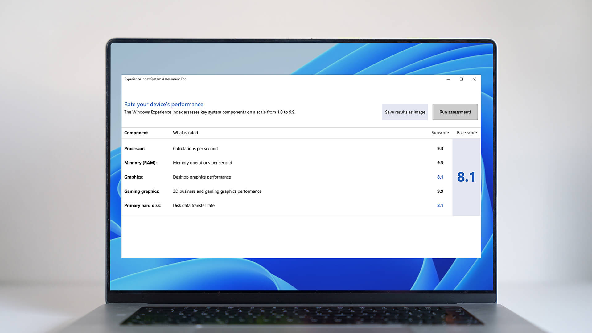Click the Windows Experience Index description sentence
592x333 pixels.
(210, 112)
